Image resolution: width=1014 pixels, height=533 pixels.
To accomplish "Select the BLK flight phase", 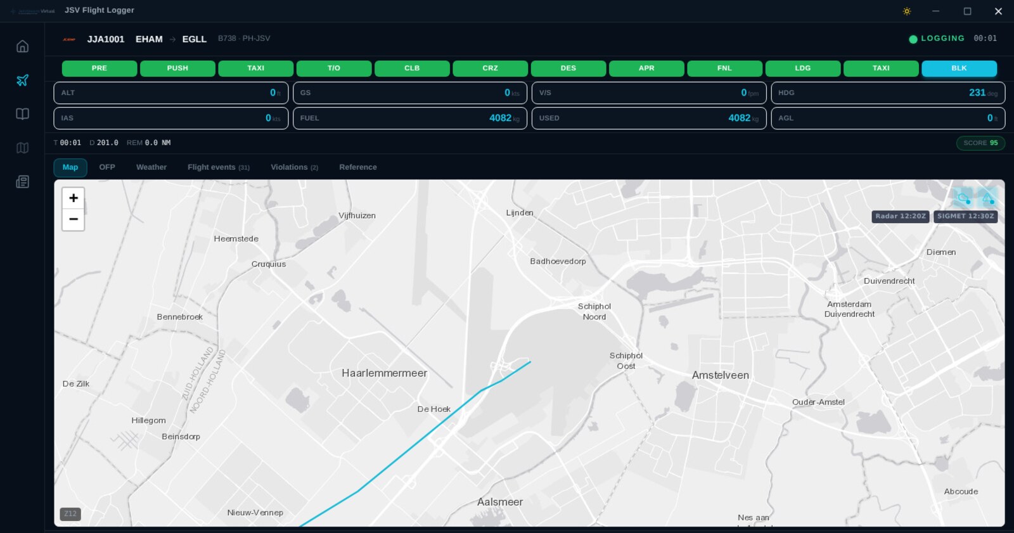I will point(959,68).
